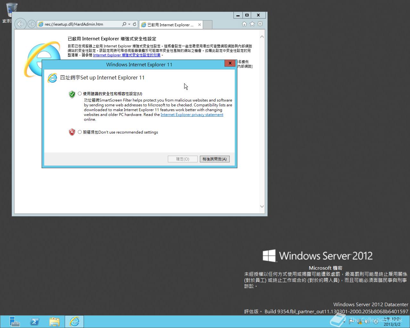Open File Explorer from the taskbar

tap(54, 322)
